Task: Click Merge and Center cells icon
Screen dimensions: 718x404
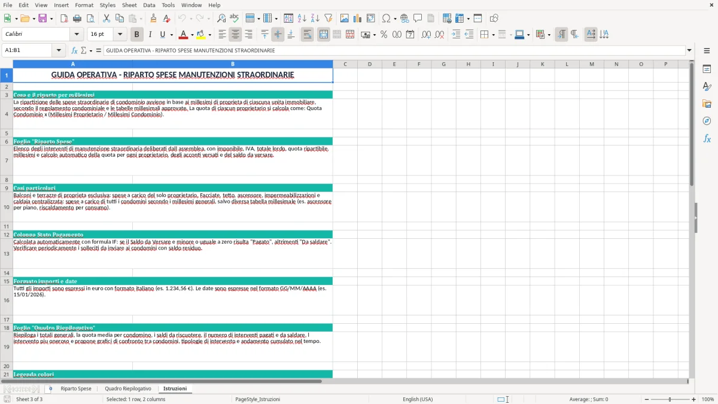Action: tap(324, 35)
